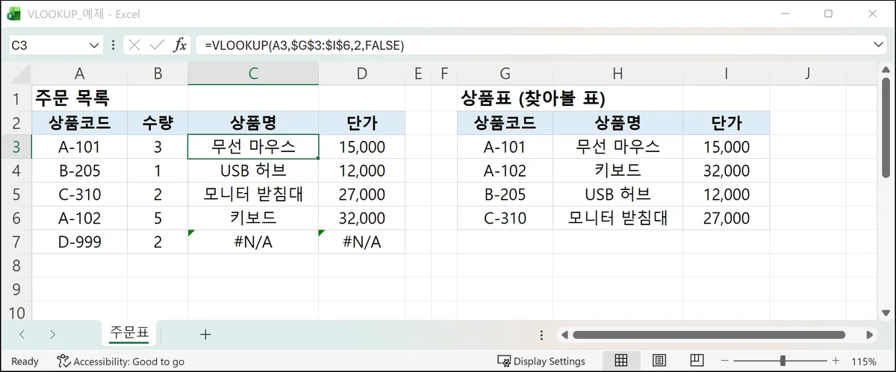Select column I header
The width and height of the screenshot is (896, 372).
tap(726, 73)
